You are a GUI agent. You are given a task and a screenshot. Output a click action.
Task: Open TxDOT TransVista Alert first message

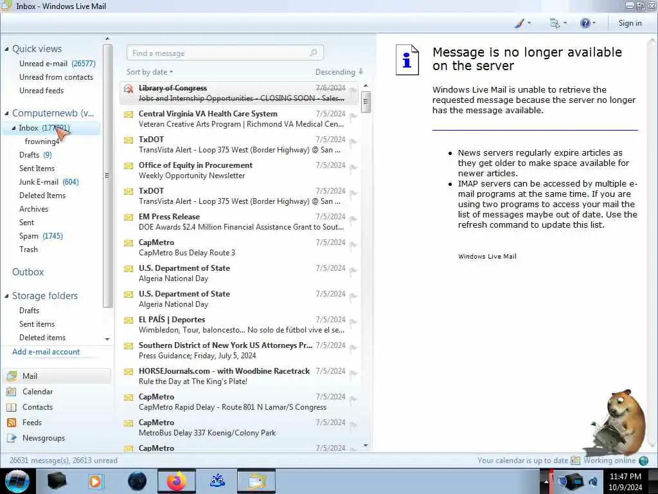(239, 145)
